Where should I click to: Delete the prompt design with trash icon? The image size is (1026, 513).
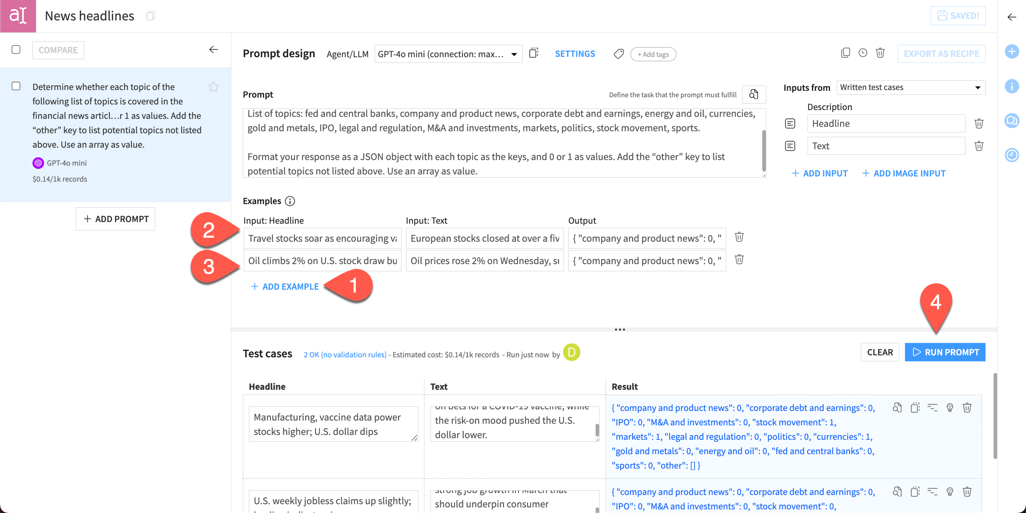click(x=880, y=52)
